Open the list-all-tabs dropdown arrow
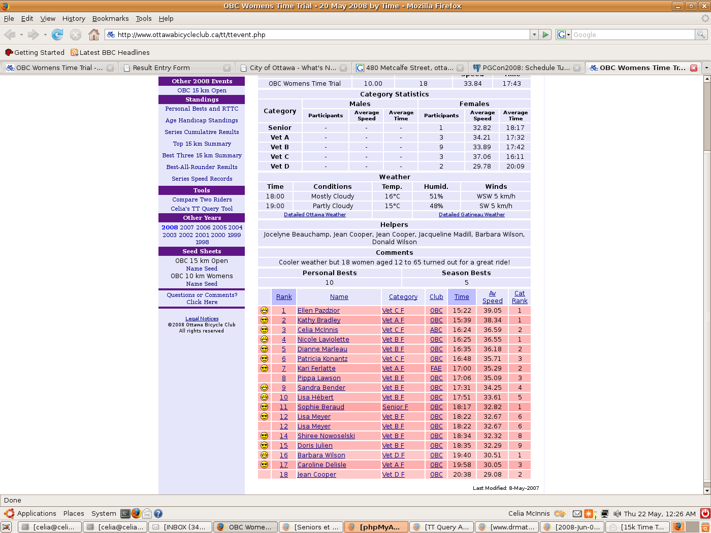The height and width of the screenshot is (533, 711). [x=706, y=68]
